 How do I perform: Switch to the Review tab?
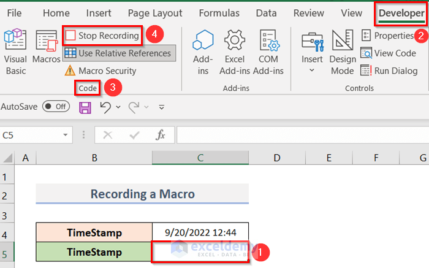[309, 13]
